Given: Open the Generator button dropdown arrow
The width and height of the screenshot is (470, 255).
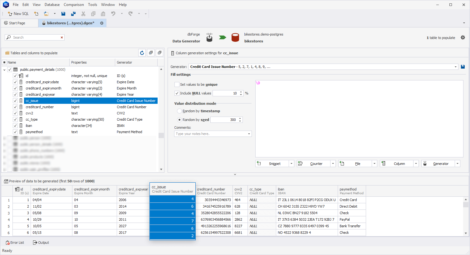Looking at the screenshot, I should 458,164.
